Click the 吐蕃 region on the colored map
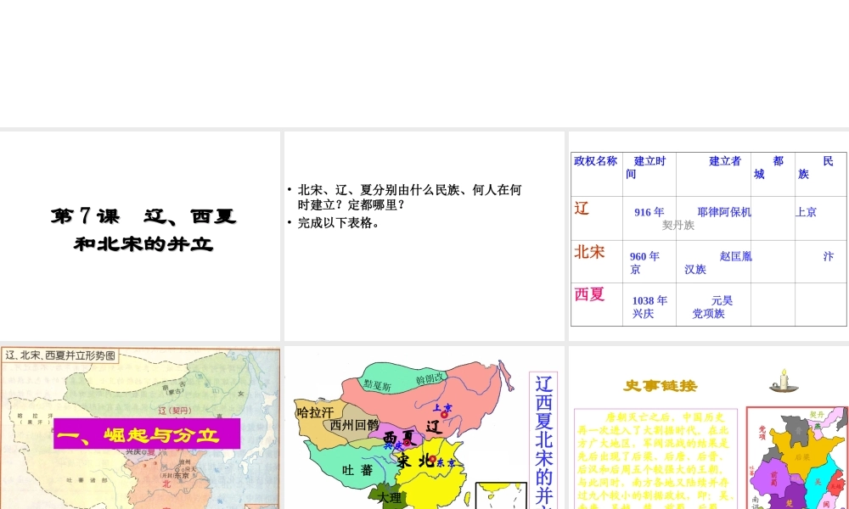This screenshot has width=849, height=509. pyautogui.click(x=358, y=470)
